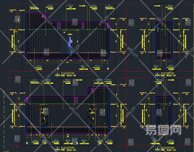This screenshot has width=194, height=152.
Task: Click the overall width dimension below the top-right elevation
Action: [x=164, y=61]
